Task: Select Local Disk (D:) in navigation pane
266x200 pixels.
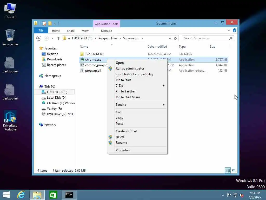Action: point(57,98)
